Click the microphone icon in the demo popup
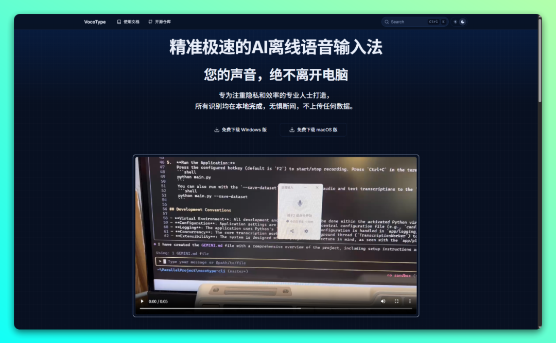This screenshot has height=343, width=556. pos(300,204)
